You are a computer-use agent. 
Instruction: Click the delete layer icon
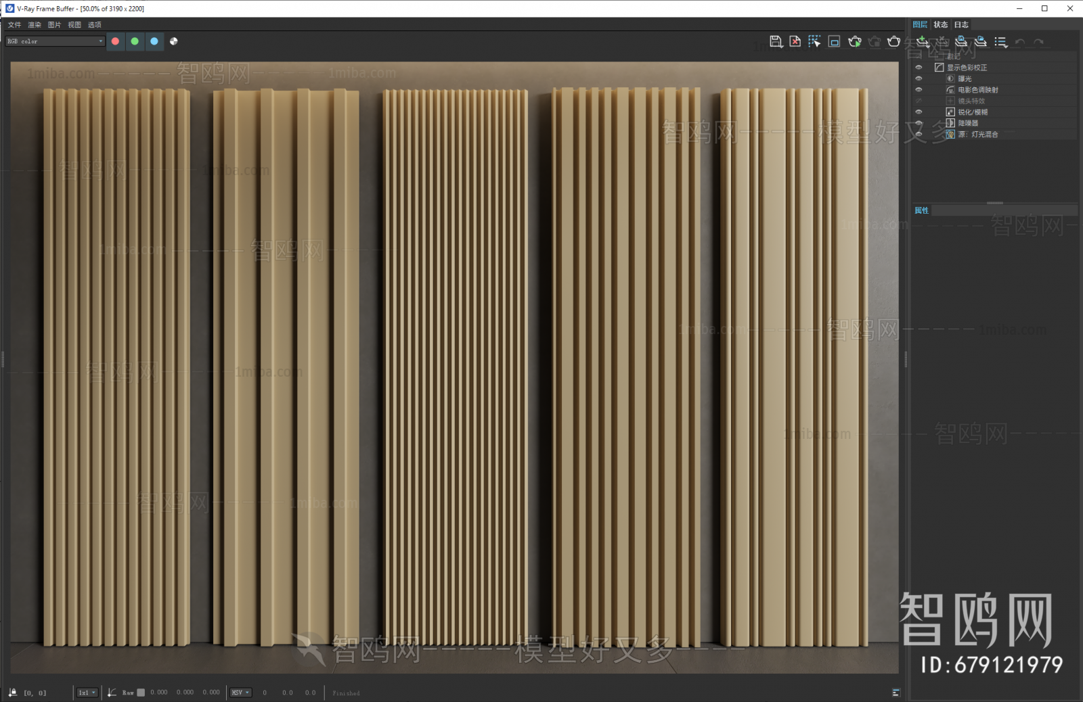942,41
